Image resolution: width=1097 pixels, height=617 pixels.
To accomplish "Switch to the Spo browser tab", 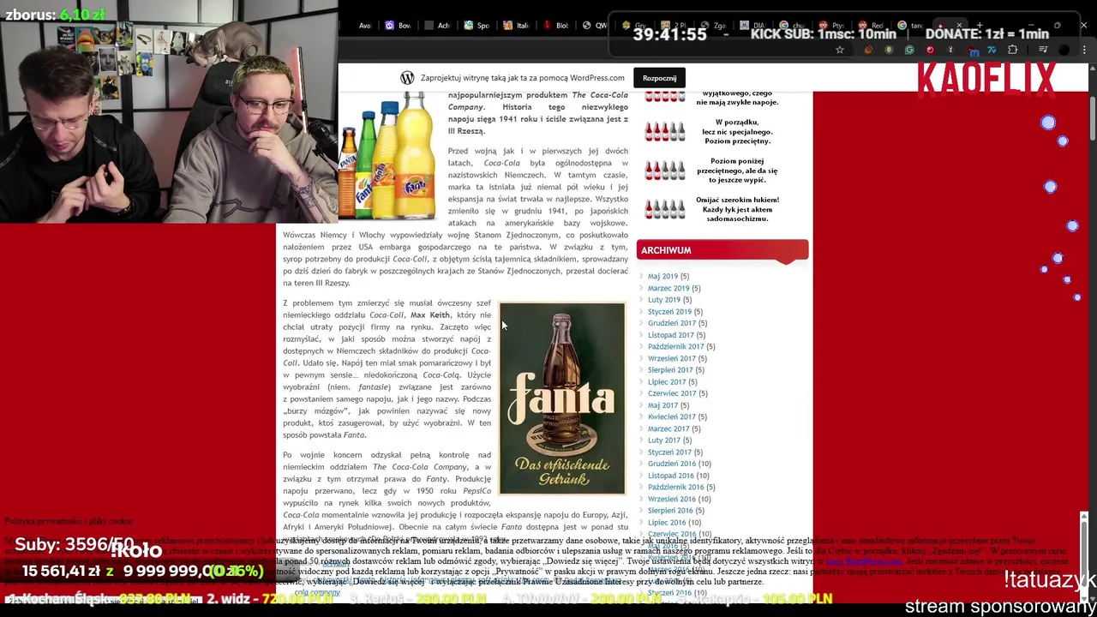I will pyautogui.click(x=477, y=26).
